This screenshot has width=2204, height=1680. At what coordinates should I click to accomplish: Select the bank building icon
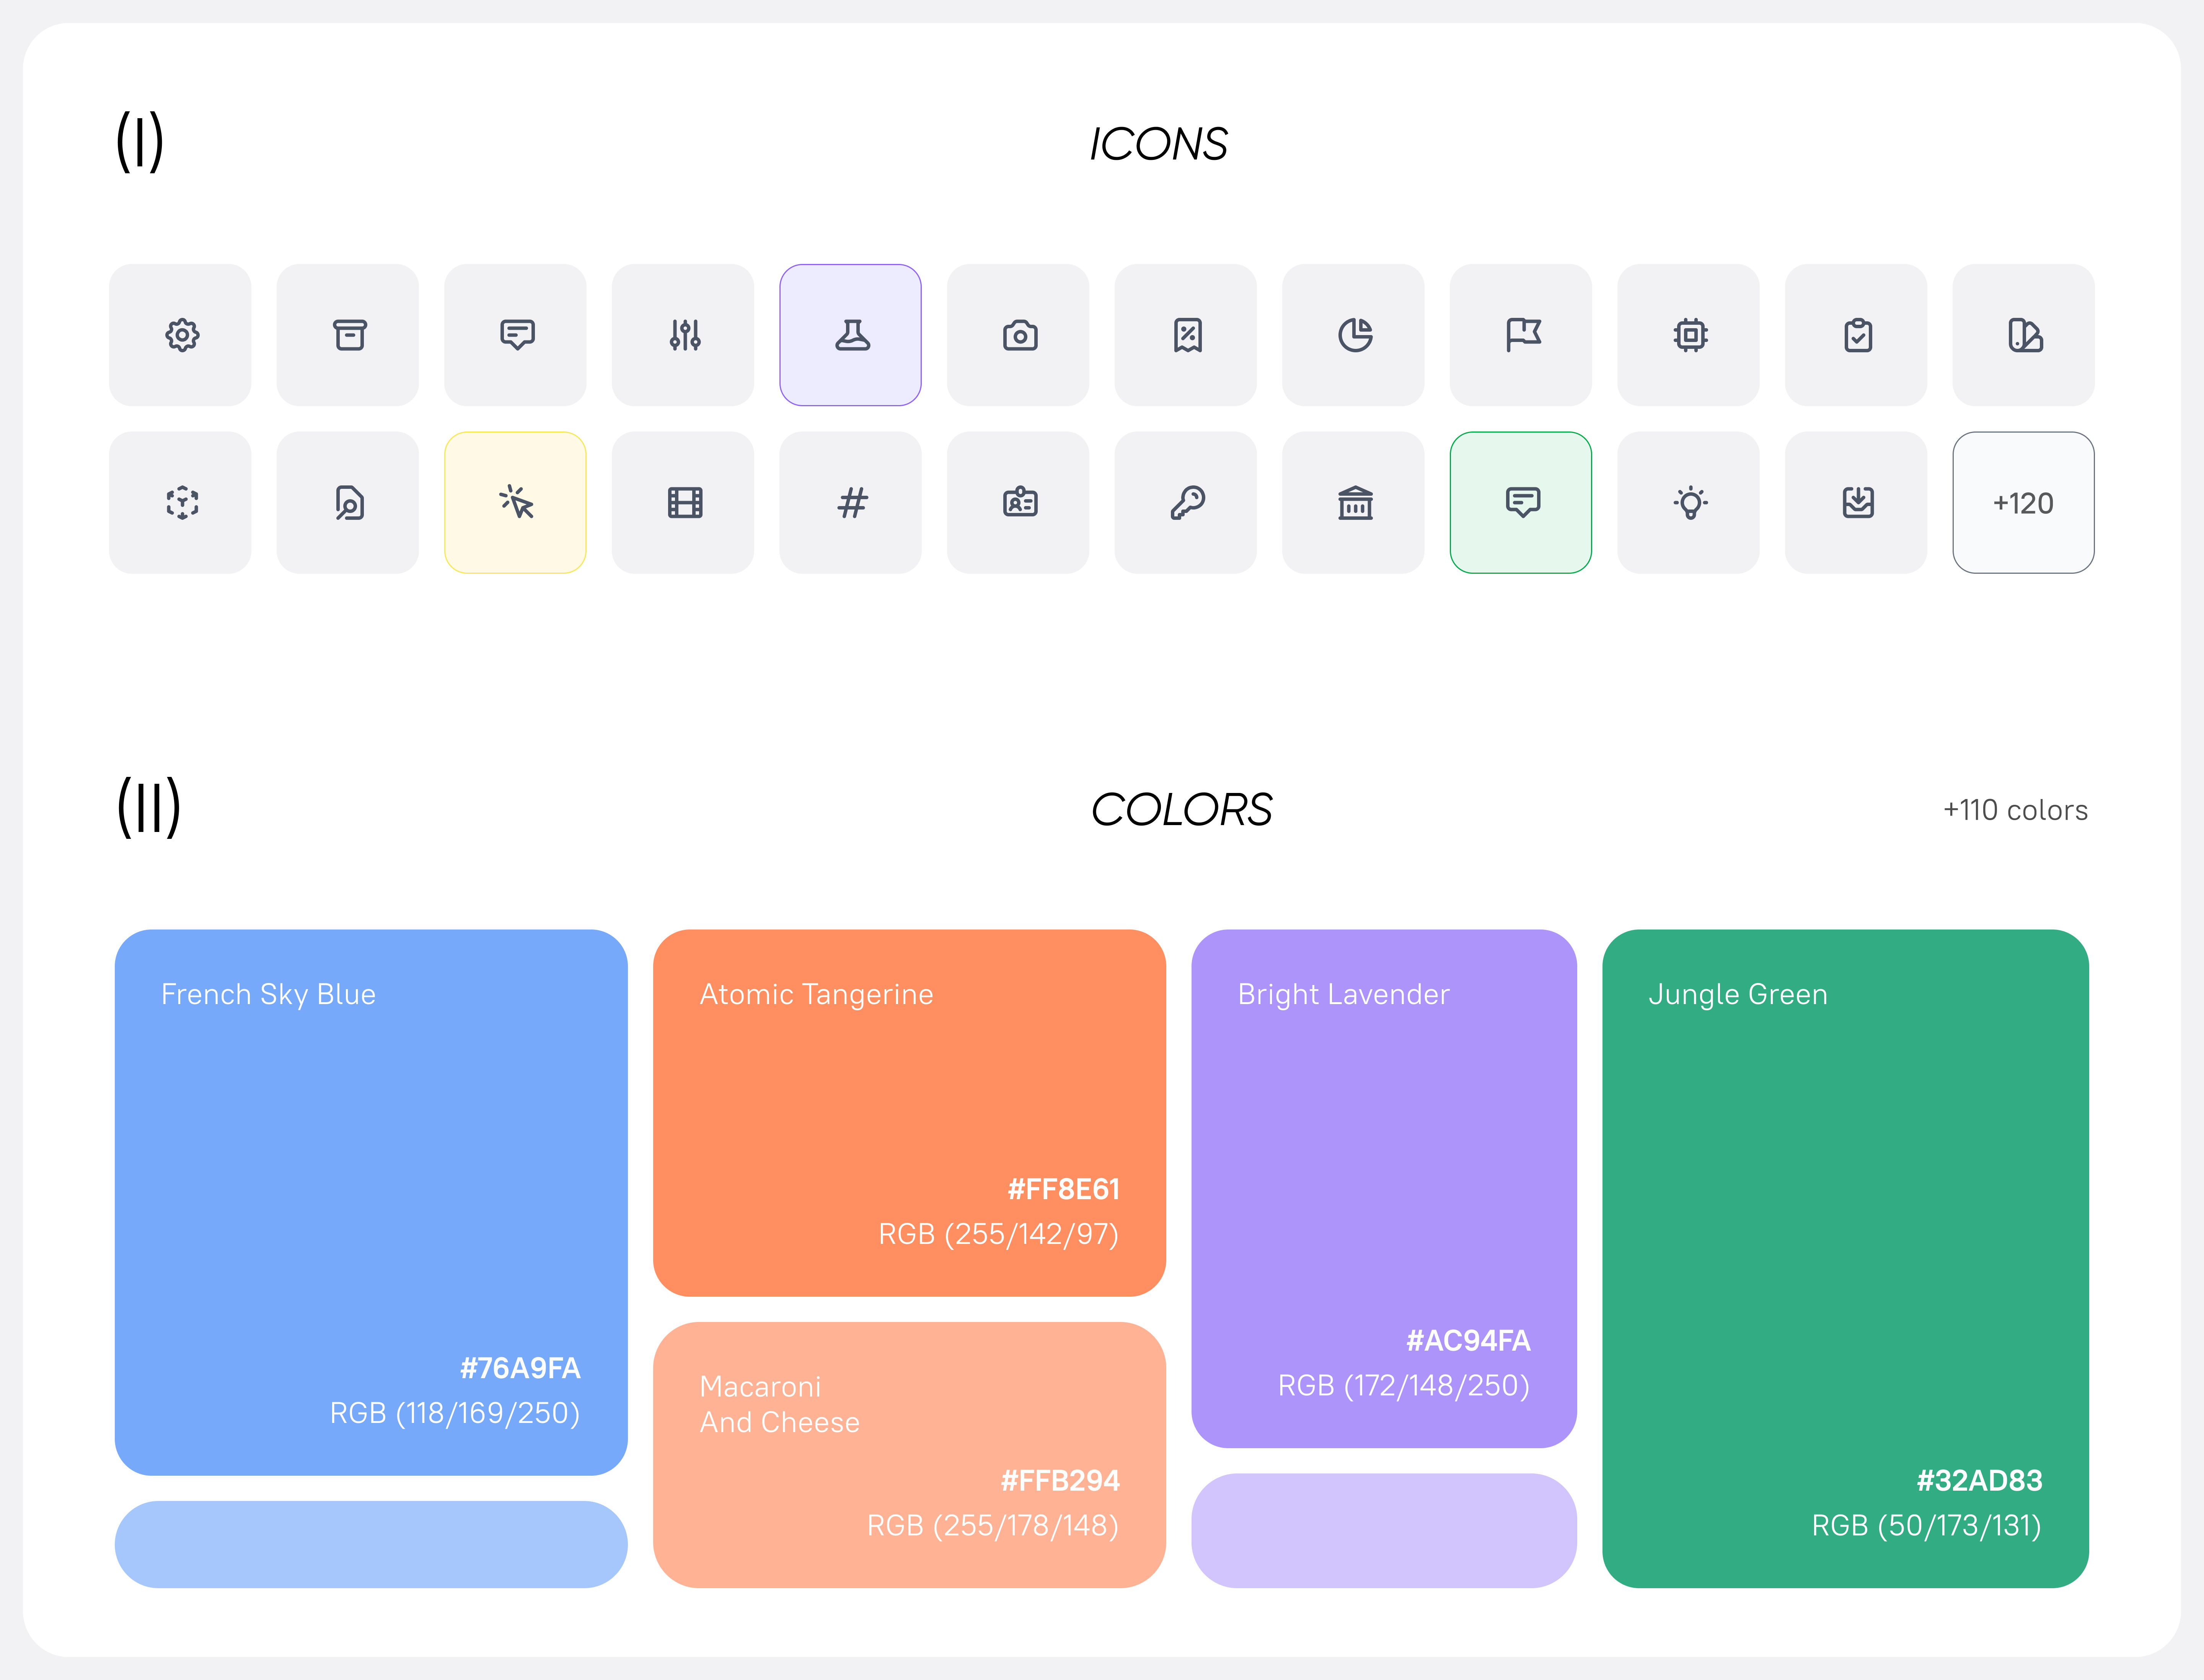(x=1354, y=502)
